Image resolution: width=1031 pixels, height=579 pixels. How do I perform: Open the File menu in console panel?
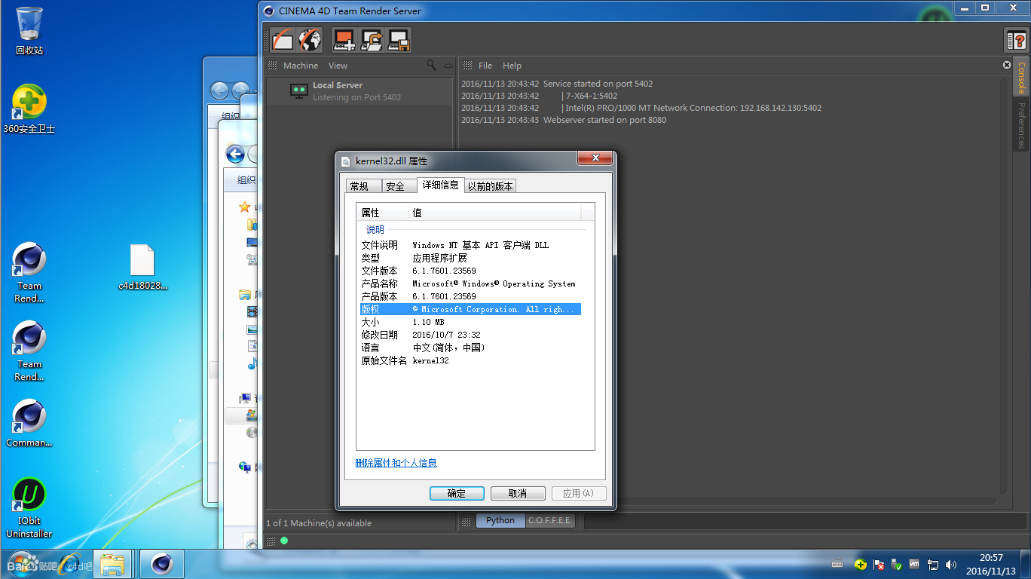[x=485, y=66]
